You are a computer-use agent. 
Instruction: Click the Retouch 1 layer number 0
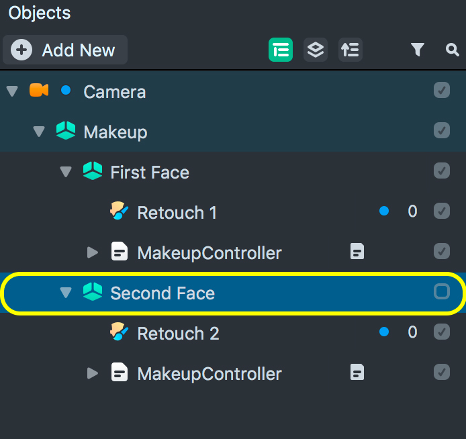pyautogui.click(x=412, y=211)
